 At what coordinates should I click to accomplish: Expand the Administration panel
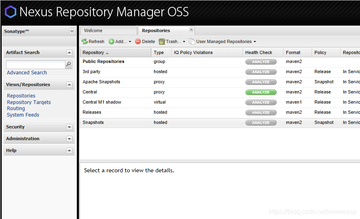pyautogui.click(x=69, y=139)
